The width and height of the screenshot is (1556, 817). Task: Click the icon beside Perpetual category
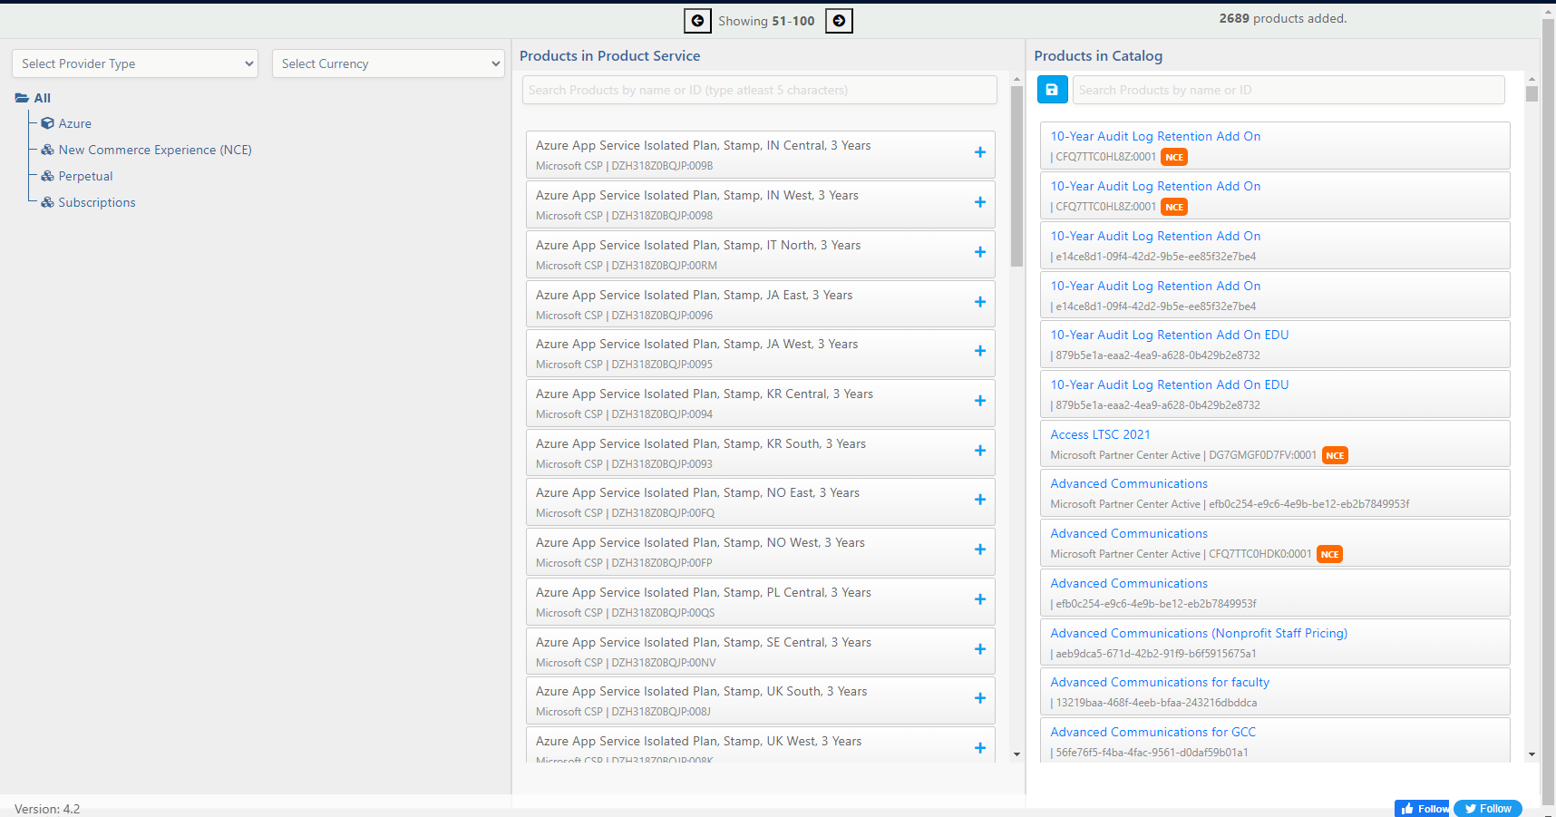[47, 176]
